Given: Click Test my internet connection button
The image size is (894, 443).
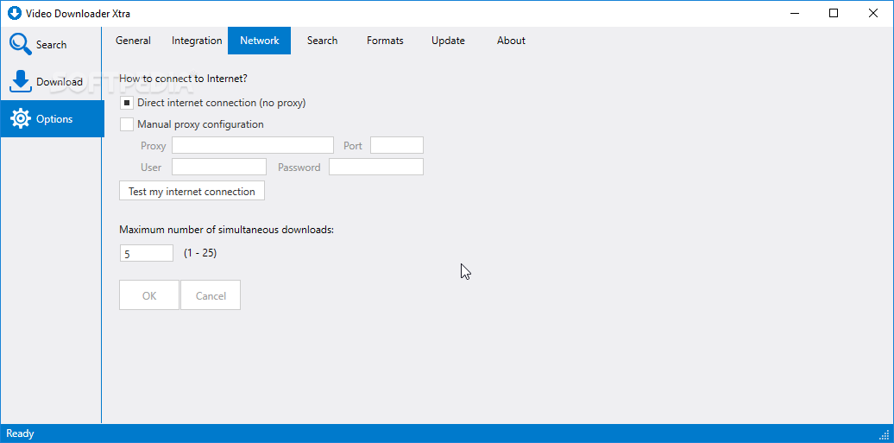Looking at the screenshot, I should point(192,191).
